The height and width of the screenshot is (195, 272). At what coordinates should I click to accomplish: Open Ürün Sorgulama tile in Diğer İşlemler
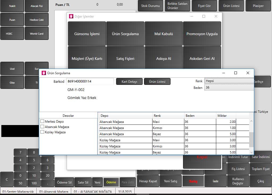(x=125, y=34)
